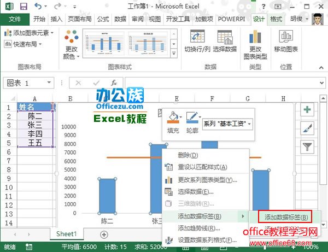328x252 pixels.
Task: Click the Excel logo icon in title bar
Action: [9, 6]
